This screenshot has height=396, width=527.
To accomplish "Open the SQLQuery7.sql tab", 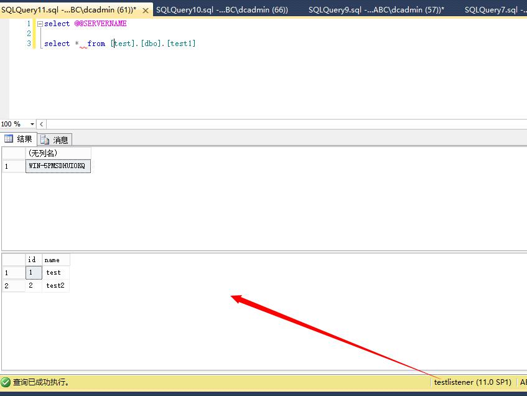I will tap(495, 10).
